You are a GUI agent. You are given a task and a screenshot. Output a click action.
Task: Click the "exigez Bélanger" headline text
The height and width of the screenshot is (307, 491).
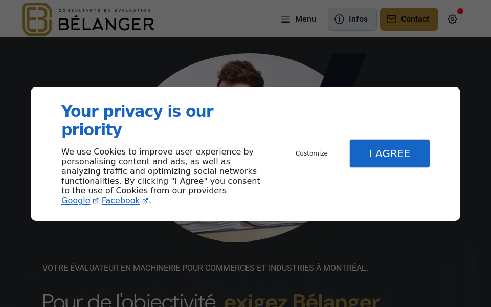302,300
